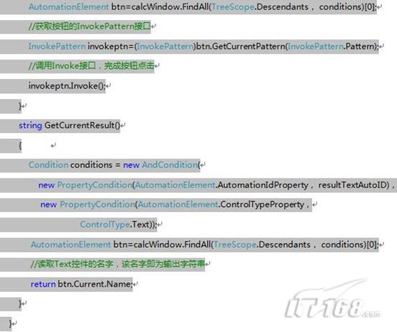Image resolution: width=397 pixels, height=332 pixels.
Task: Click the comment '//获取按钮的InvokePattern接口'
Action: [x=90, y=27]
